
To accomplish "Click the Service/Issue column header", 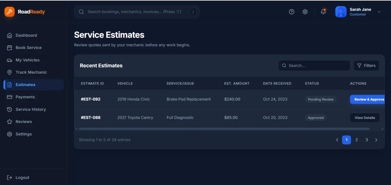I will pyautogui.click(x=180, y=83).
